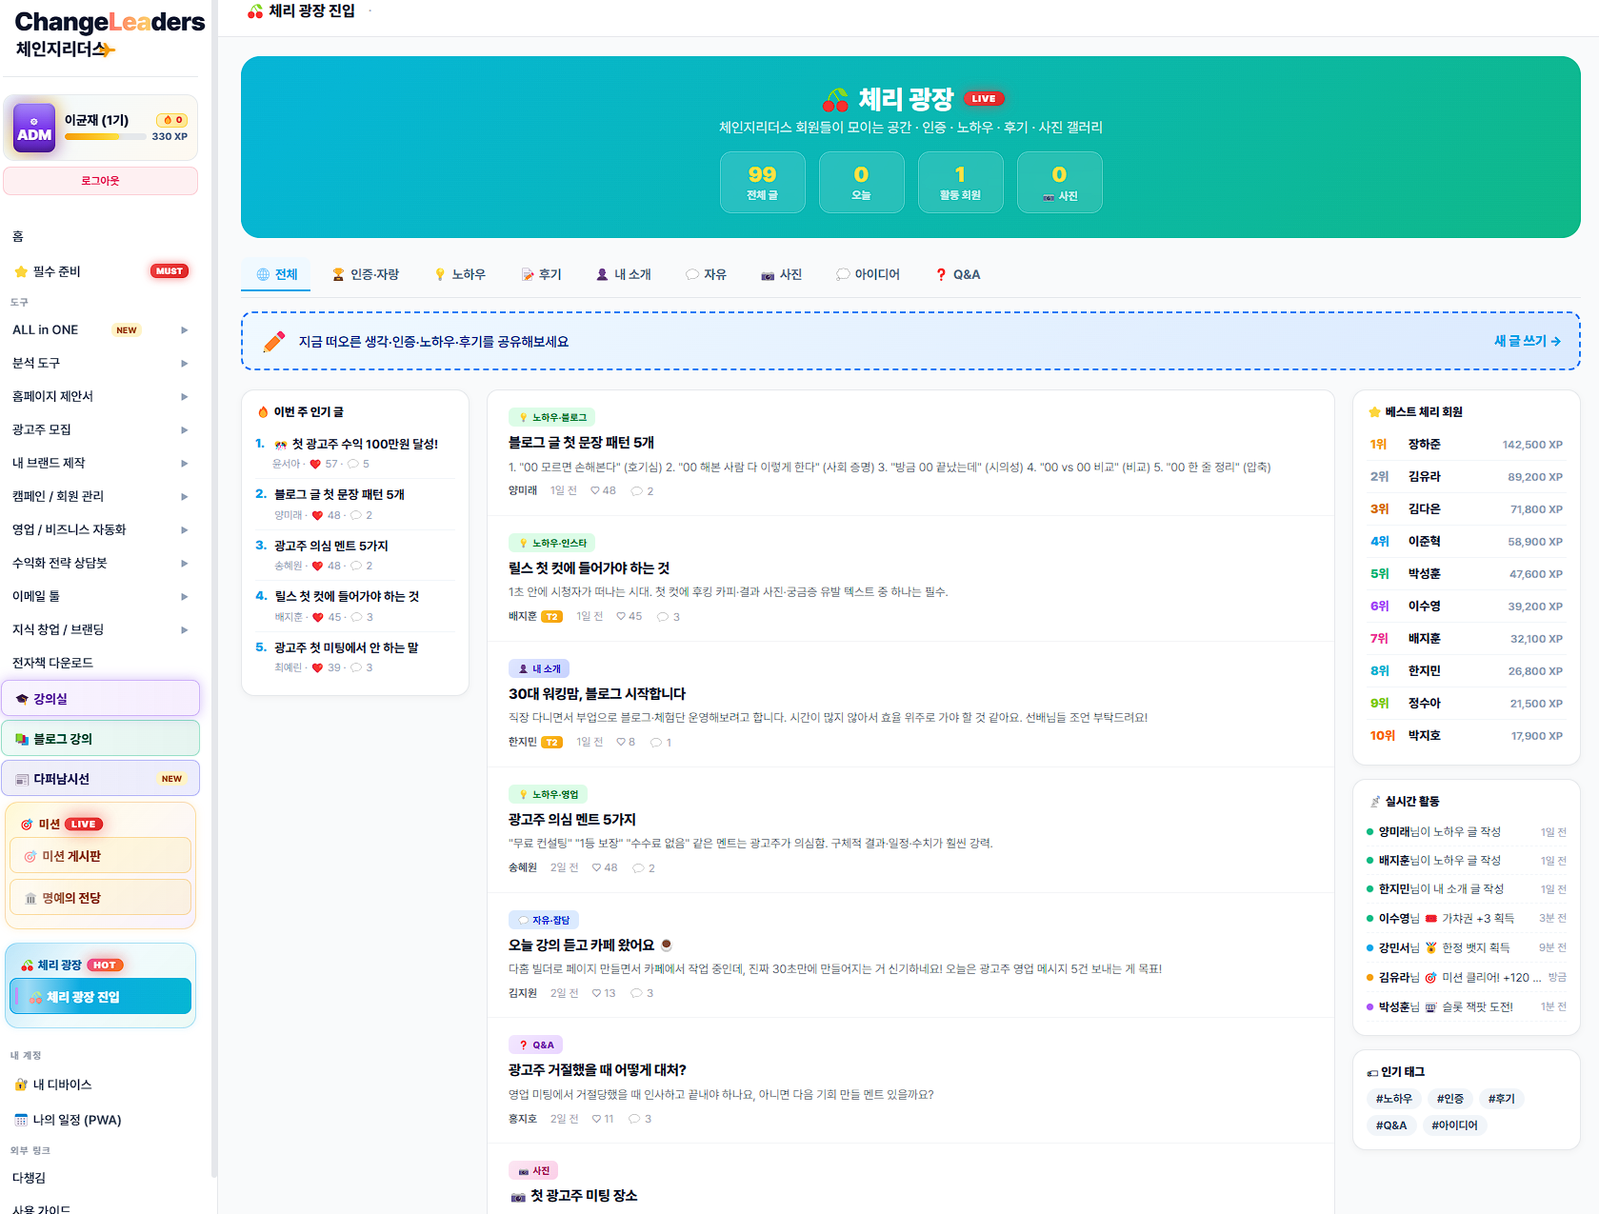Click the #Q&A tag chip
The image size is (1599, 1214).
[1390, 1125]
